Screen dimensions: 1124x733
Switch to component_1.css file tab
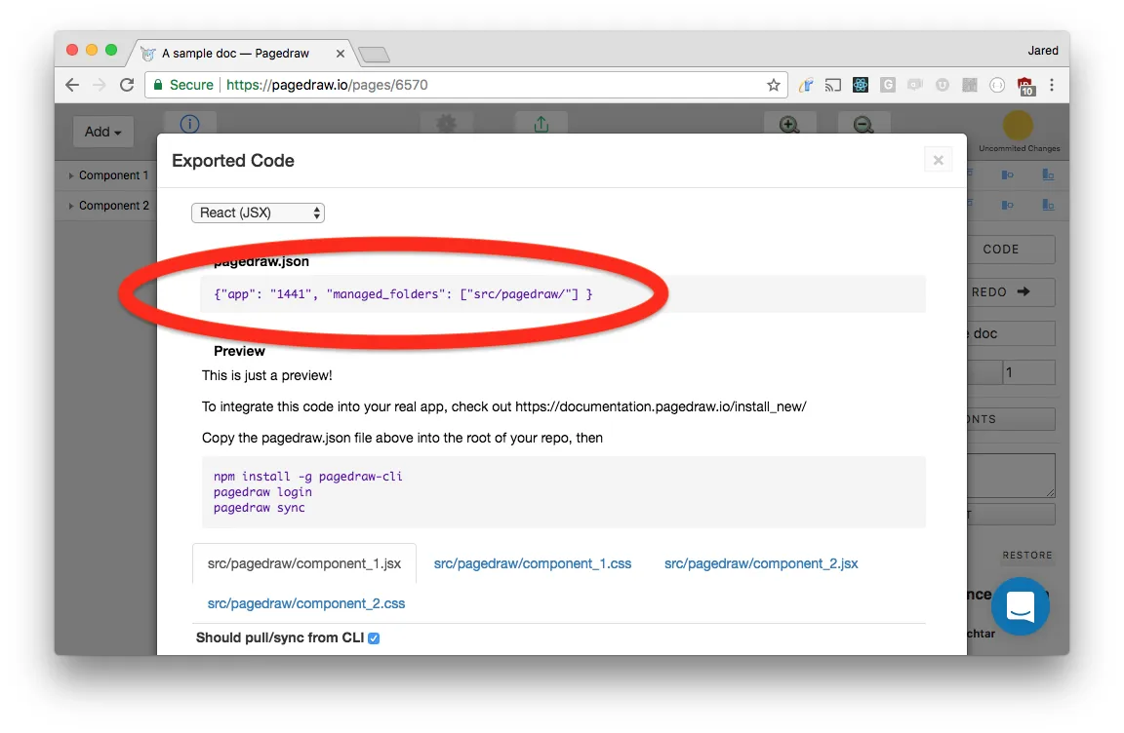533,563
